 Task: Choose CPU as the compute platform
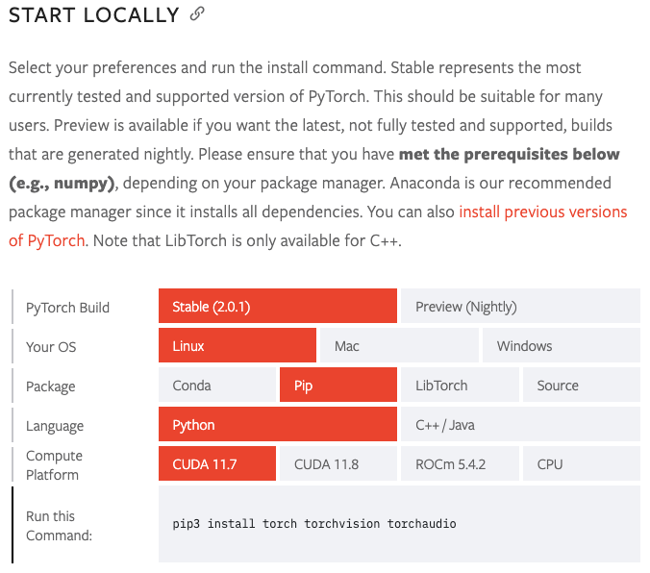pos(581,464)
